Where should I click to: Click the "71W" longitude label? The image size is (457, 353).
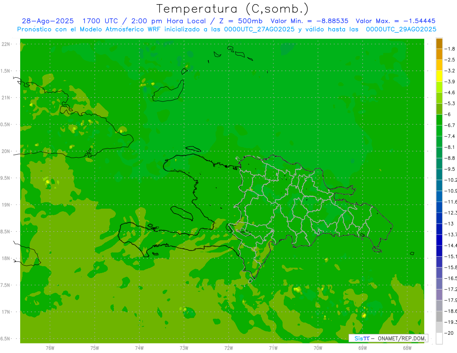[273, 348]
